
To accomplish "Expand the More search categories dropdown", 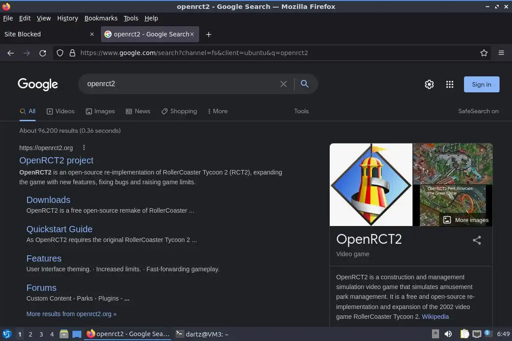I will point(217,111).
